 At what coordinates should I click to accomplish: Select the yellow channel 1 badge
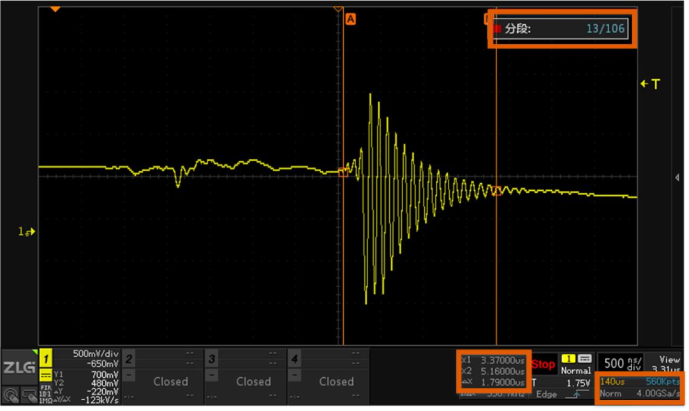pos(46,359)
